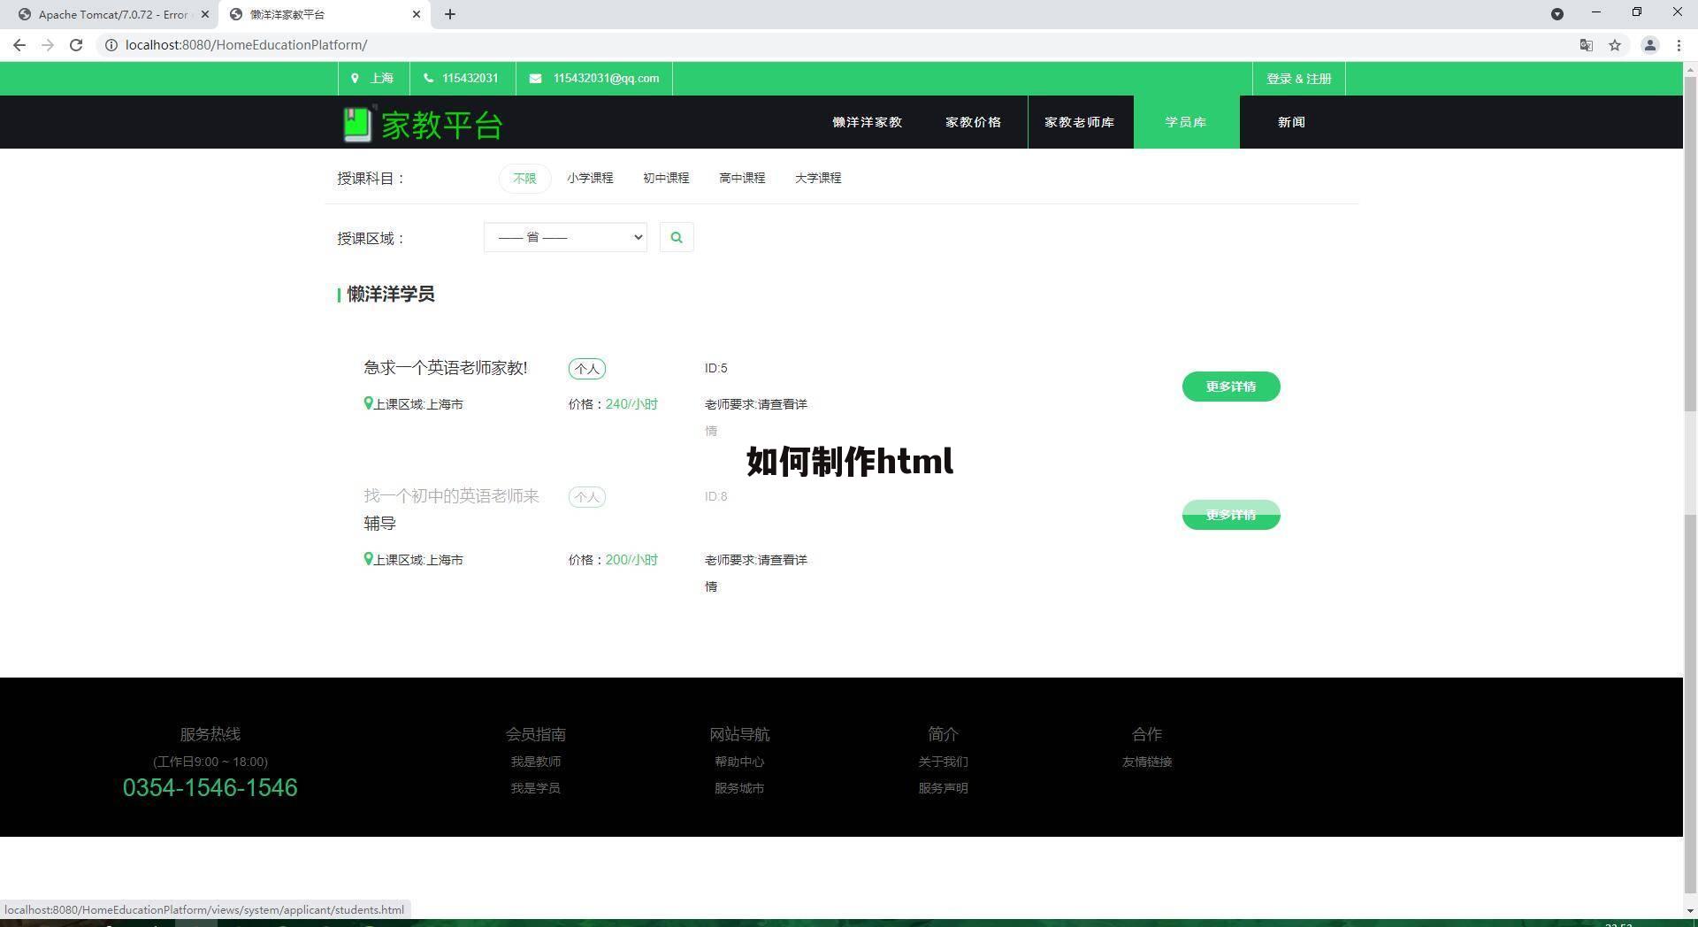Open the 省 province dropdown
The image size is (1698, 927).
coord(564,237)
